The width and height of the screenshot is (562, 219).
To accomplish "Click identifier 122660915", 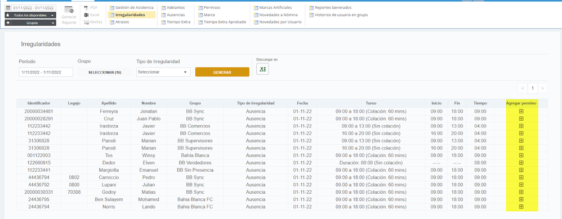I will coord(39,162).
